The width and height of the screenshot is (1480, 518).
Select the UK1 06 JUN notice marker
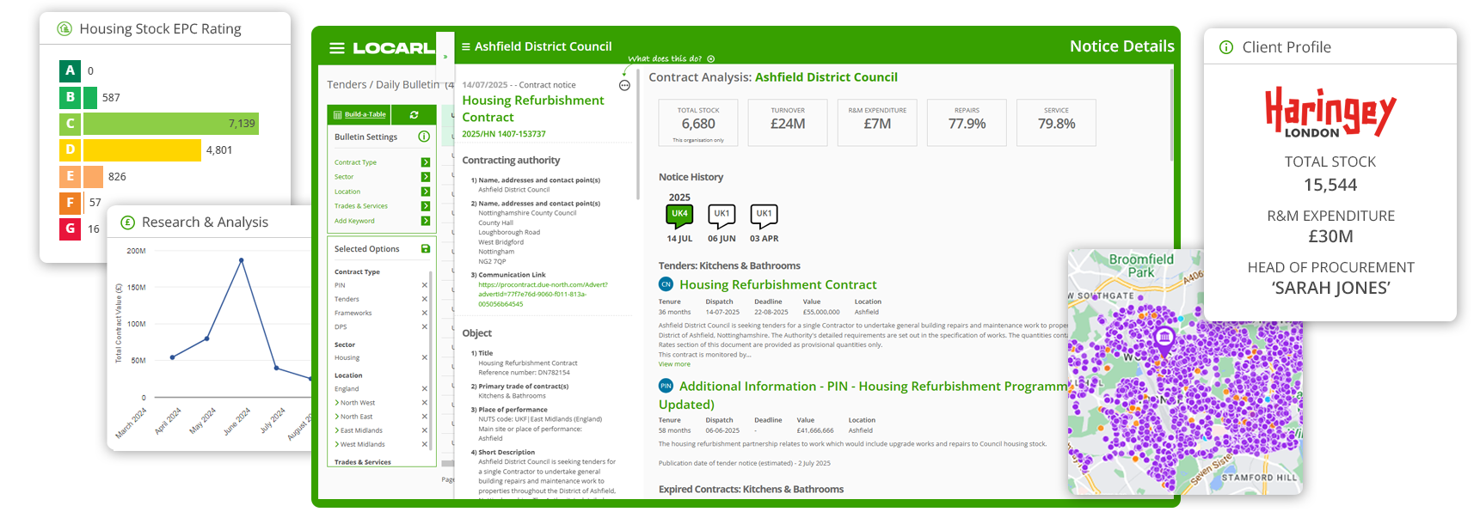point(722,215)
